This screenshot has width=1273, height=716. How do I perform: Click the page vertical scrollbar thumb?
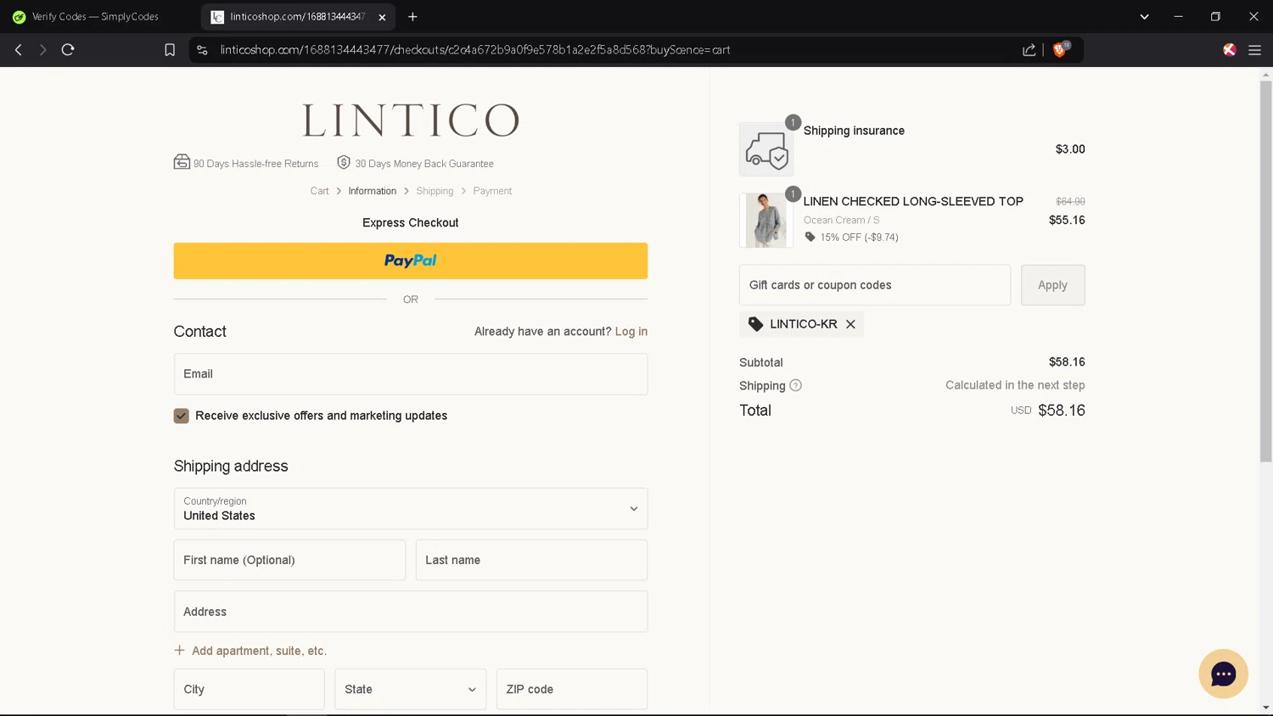pos(1265,271)
